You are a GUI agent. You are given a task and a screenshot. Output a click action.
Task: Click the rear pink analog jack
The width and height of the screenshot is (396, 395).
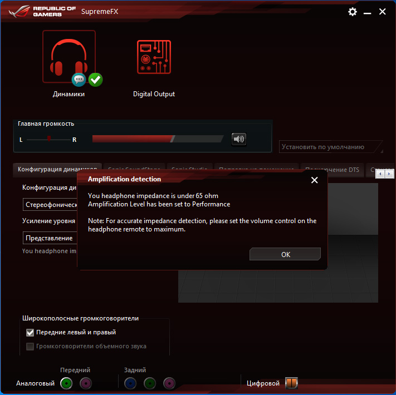(x=169, y=383)
